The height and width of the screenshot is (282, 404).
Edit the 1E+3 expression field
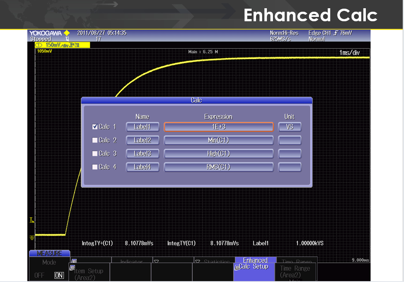click(218, 127)
